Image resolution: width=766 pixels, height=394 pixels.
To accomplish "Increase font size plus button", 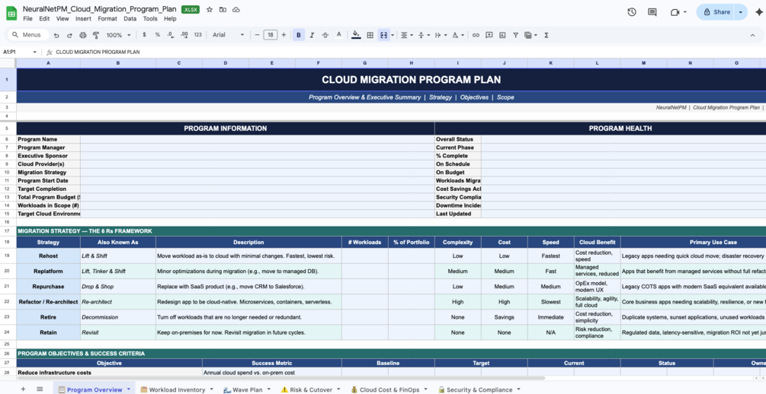I will tap(284, 35).
